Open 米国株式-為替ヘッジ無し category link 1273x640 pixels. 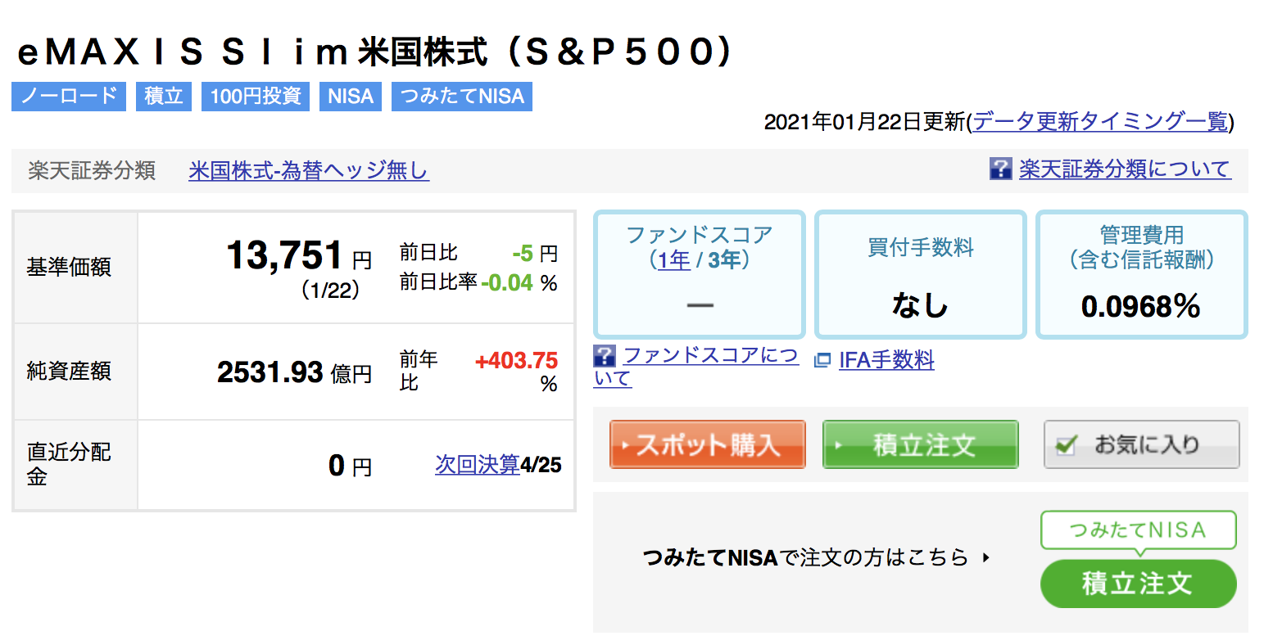pos(309,170)
